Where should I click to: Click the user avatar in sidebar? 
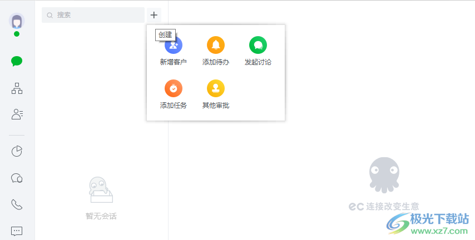coord(17,21)
